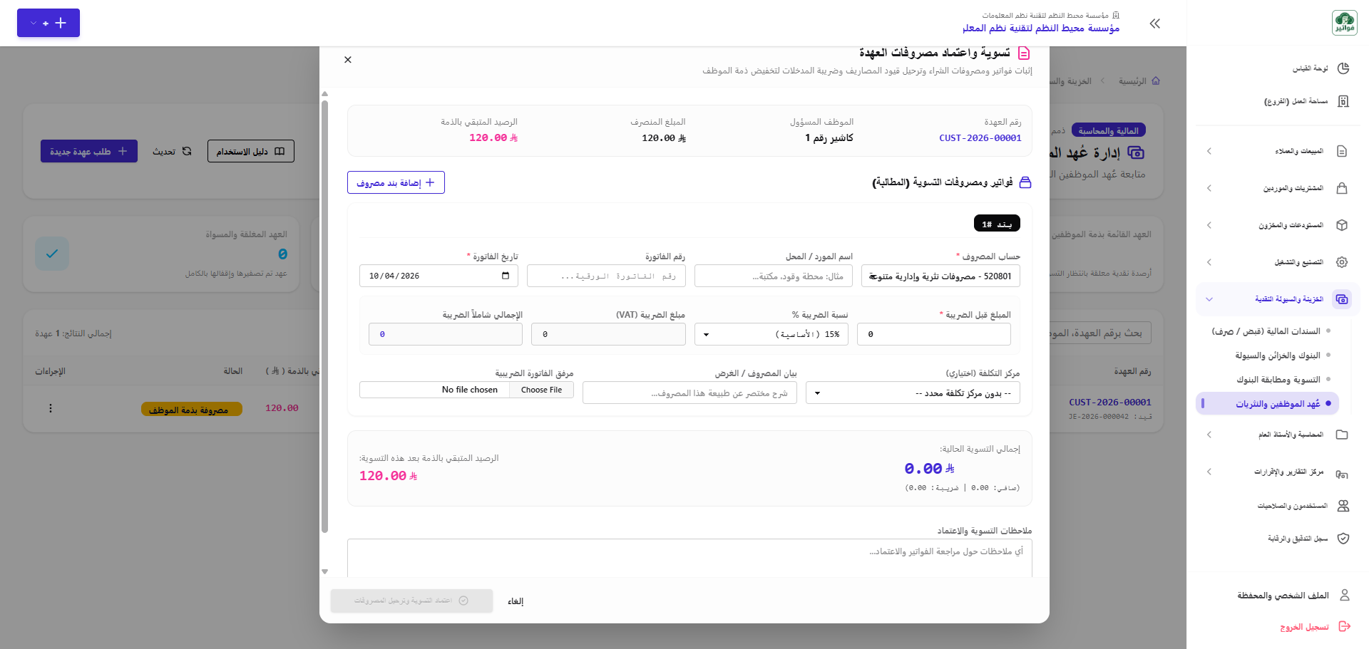Expand the purchases and suppliers menu
This screenshot has width=1369, height=649.
coord(1209,188)
